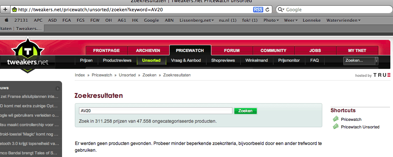Open the nu.nl (1) bookmark
Viewport: 393px width, 157px height.
coord(228,20)
